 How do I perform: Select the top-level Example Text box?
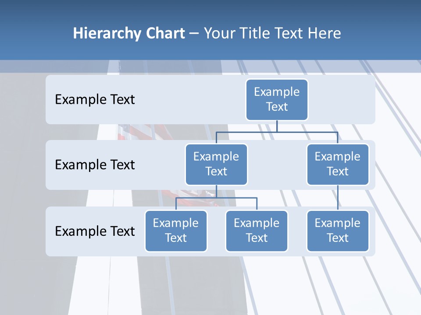277,100
